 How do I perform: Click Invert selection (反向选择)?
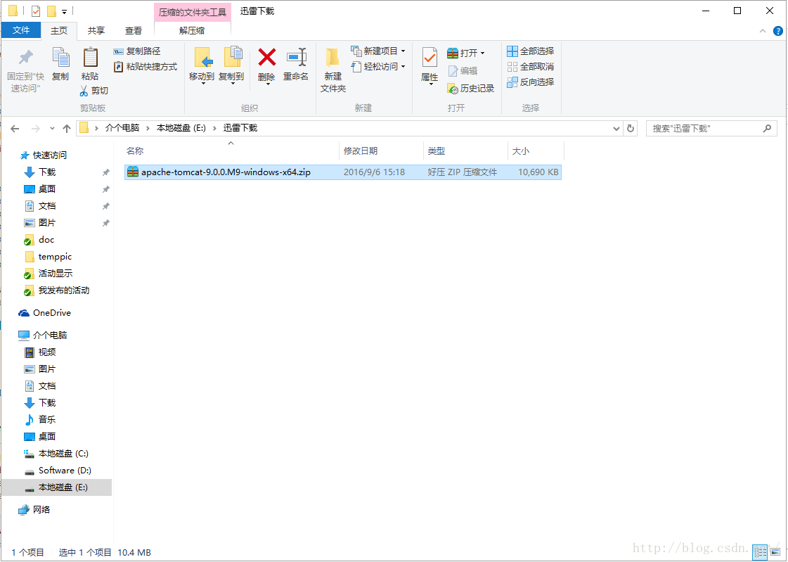530,82
